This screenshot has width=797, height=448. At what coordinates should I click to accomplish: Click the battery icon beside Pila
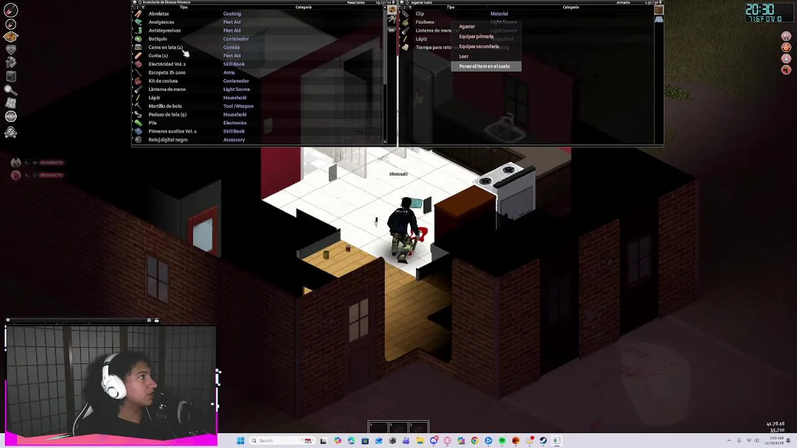click(138, 123)
